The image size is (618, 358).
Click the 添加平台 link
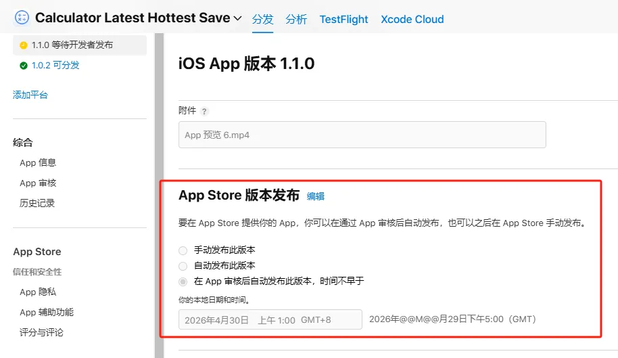30,95
